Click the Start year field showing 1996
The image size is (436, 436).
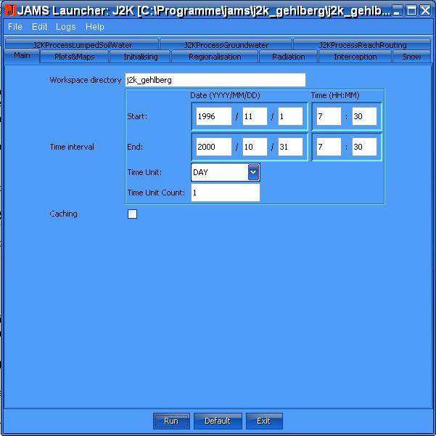(x=213, y=116)
